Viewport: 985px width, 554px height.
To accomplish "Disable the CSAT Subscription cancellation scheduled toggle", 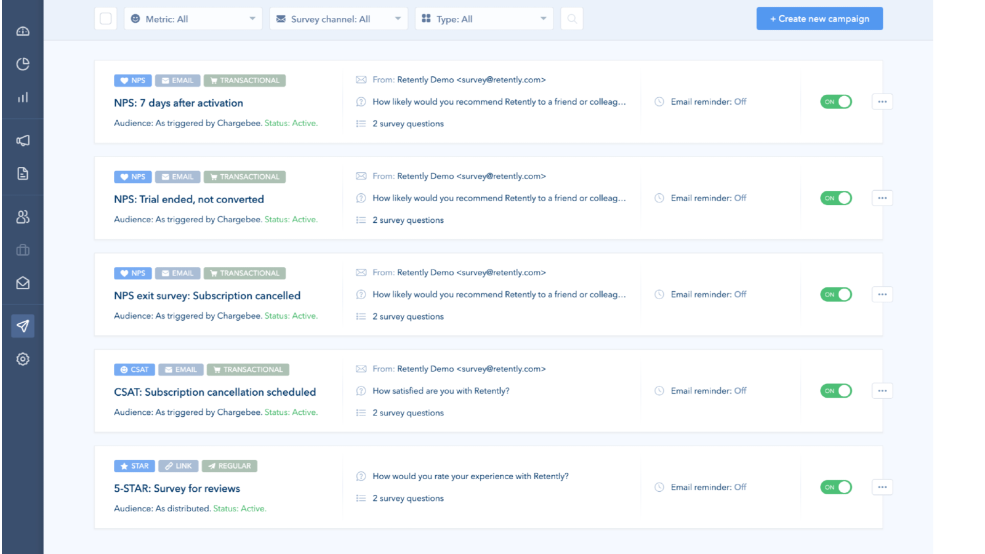I will [835, 391].
